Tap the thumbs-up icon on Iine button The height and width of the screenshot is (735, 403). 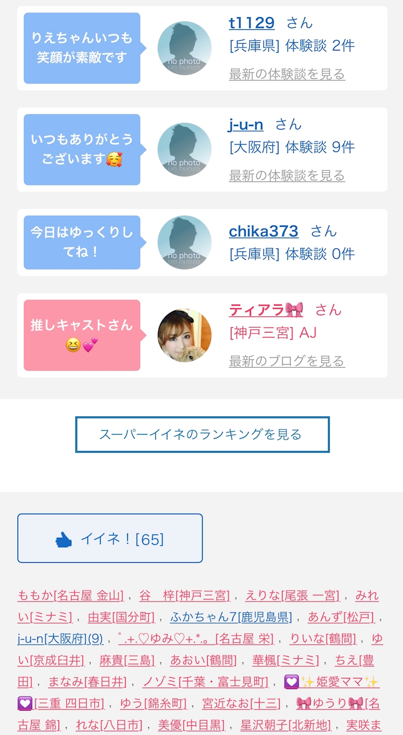[x=64, y=540]
